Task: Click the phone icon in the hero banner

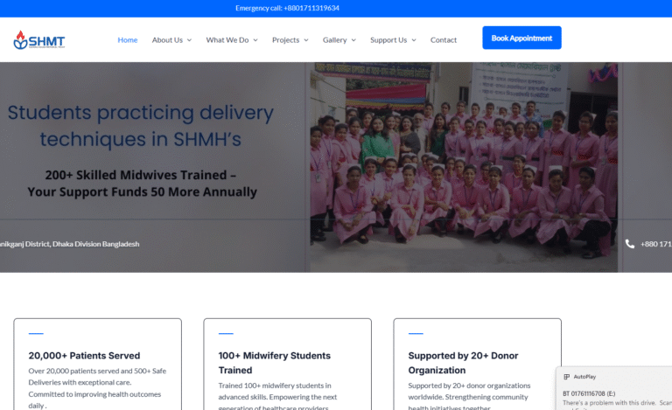Action: (630, 244)
